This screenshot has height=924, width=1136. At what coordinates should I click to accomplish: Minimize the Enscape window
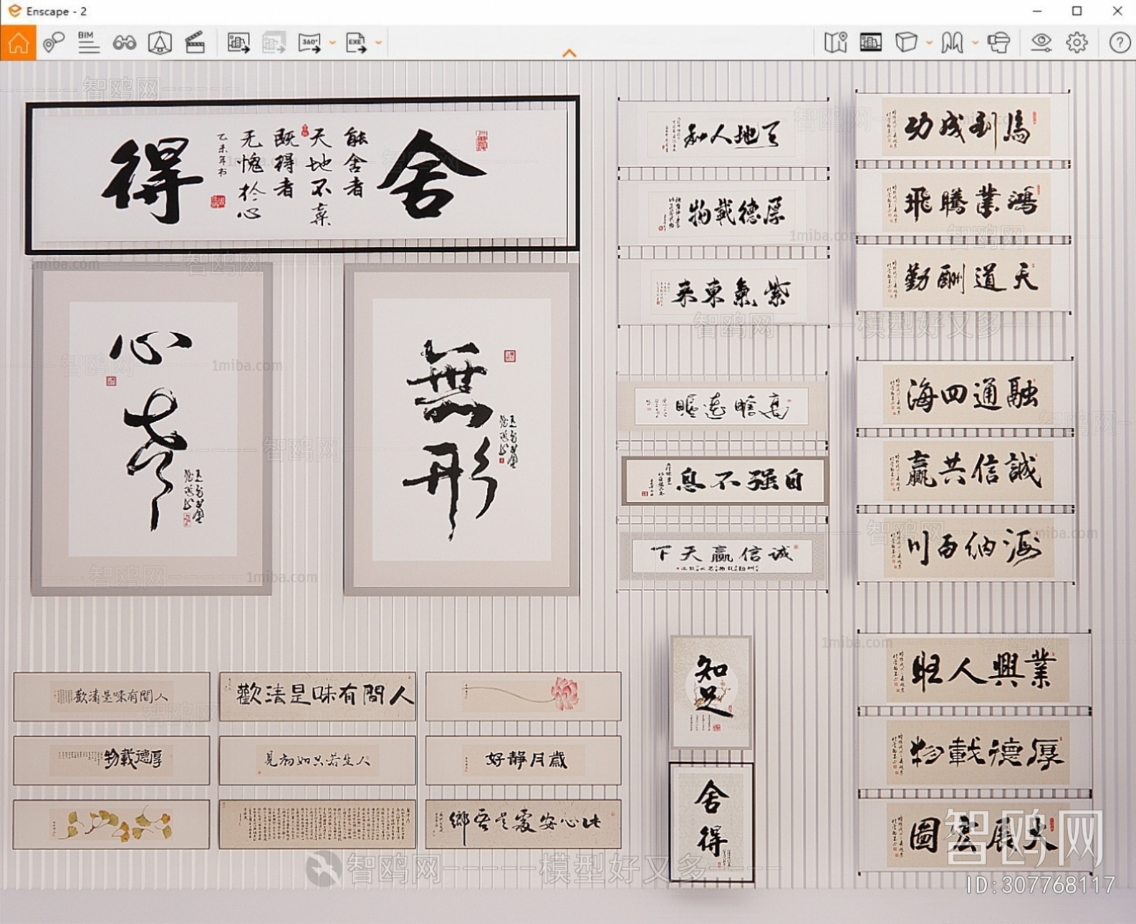(x=1037, y=11)
